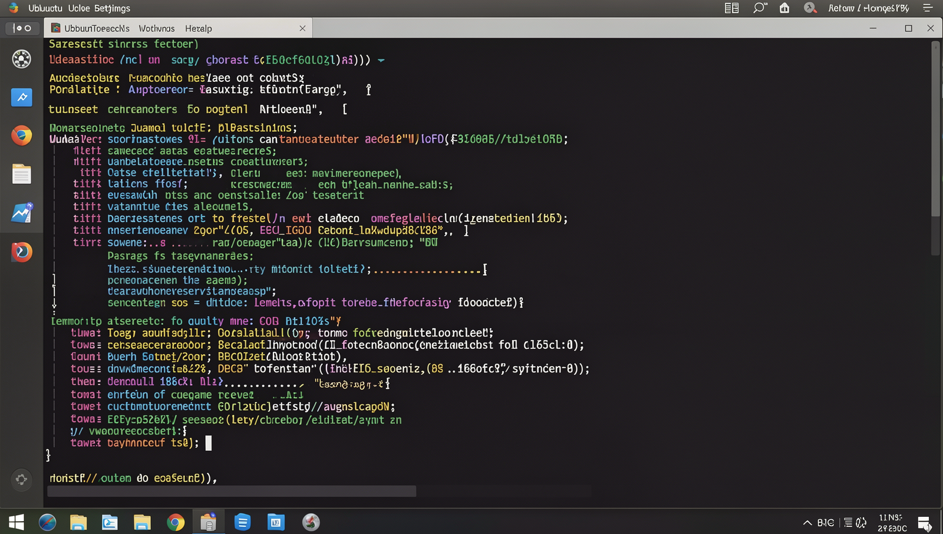943x534 pixels.
Task: Open the blue document-lines app on the taskbar
Action: point(242,522)
